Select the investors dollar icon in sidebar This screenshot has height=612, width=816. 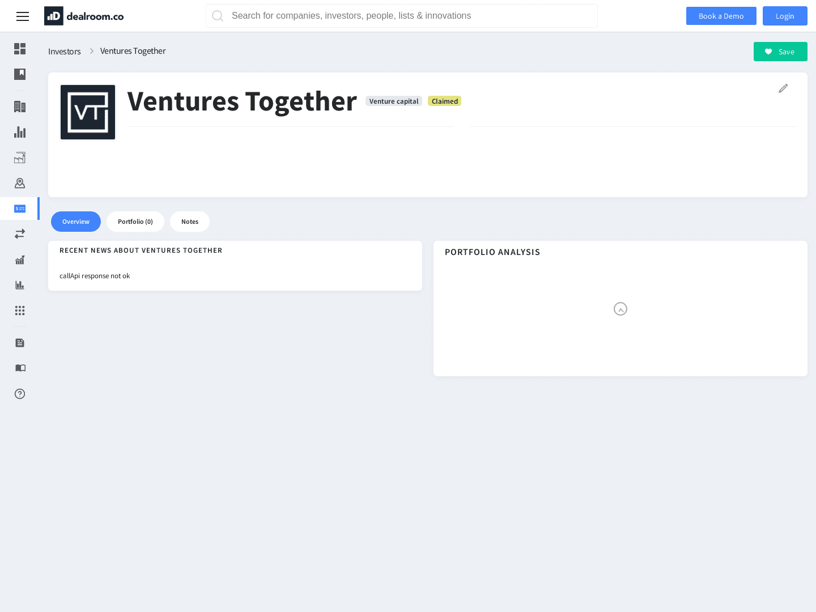(20, 209)
